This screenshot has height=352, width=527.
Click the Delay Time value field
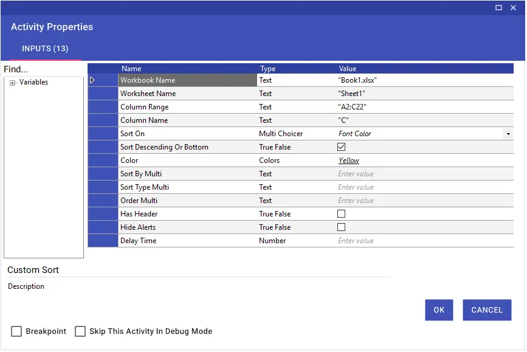425,241
